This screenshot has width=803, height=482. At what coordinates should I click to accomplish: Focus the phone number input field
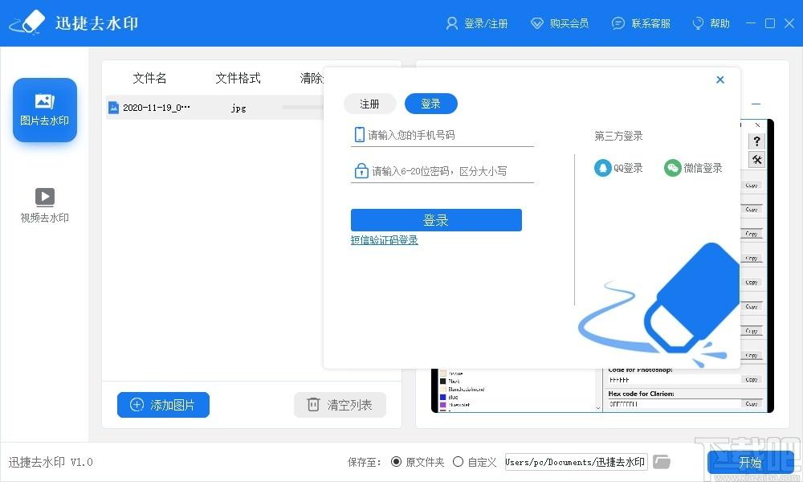click(x=442, y=135)
